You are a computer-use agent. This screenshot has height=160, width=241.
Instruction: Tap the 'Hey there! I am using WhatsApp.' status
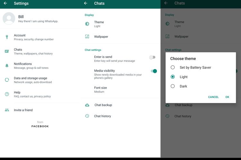(x=38, y=21)
